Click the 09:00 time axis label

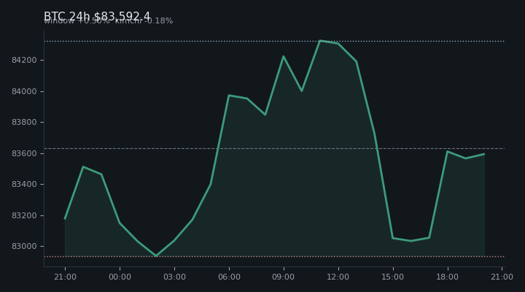click(284, 277)
